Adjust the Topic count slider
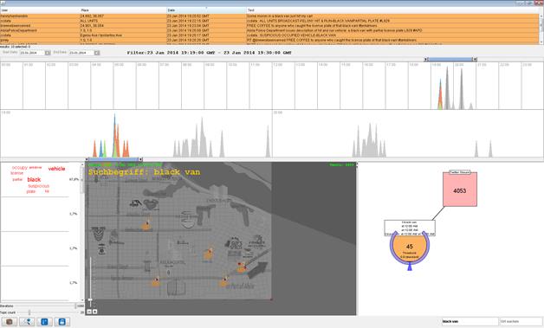The image size is (544, 328). pos(29,312)
